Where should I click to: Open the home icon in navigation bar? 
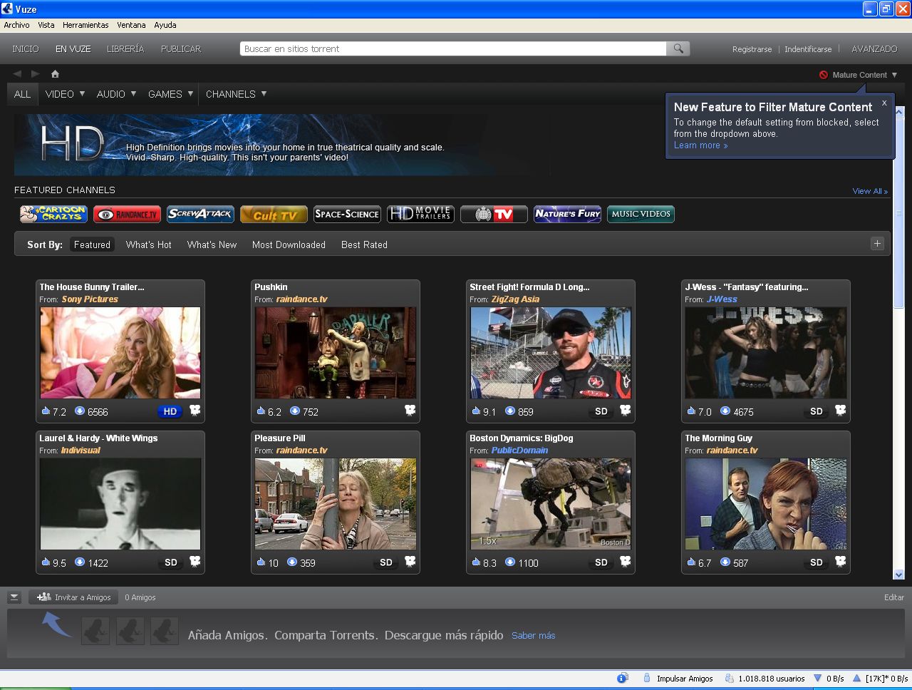click(55, 73)
